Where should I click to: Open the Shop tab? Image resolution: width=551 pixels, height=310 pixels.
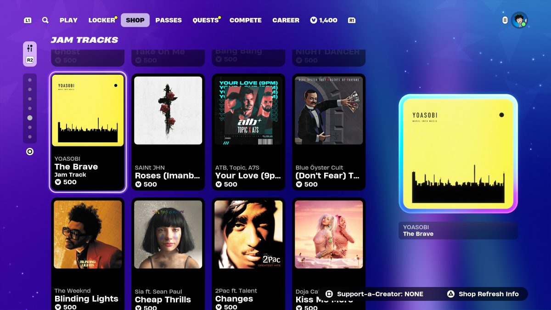(x=135, y=20)
